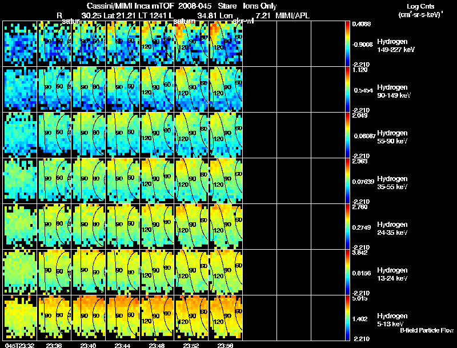Click the 23:56 panel for Hydrogen 13-24 keV
Image resolution: width=457 pixels, height=348 pixels.
(226, 273)
